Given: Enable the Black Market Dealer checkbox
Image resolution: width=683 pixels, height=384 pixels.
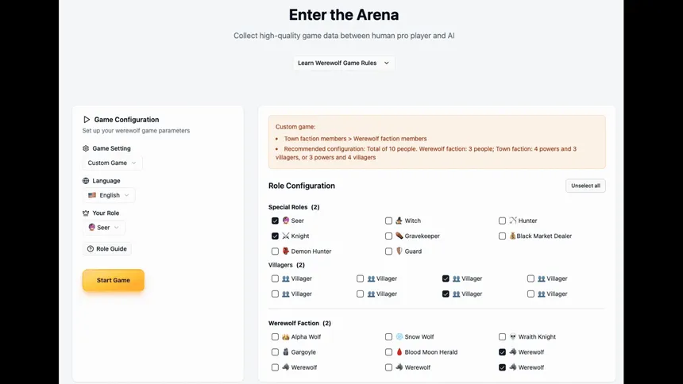Looking at the screenshot, I should pyautogui.click(x=502, y=236).
